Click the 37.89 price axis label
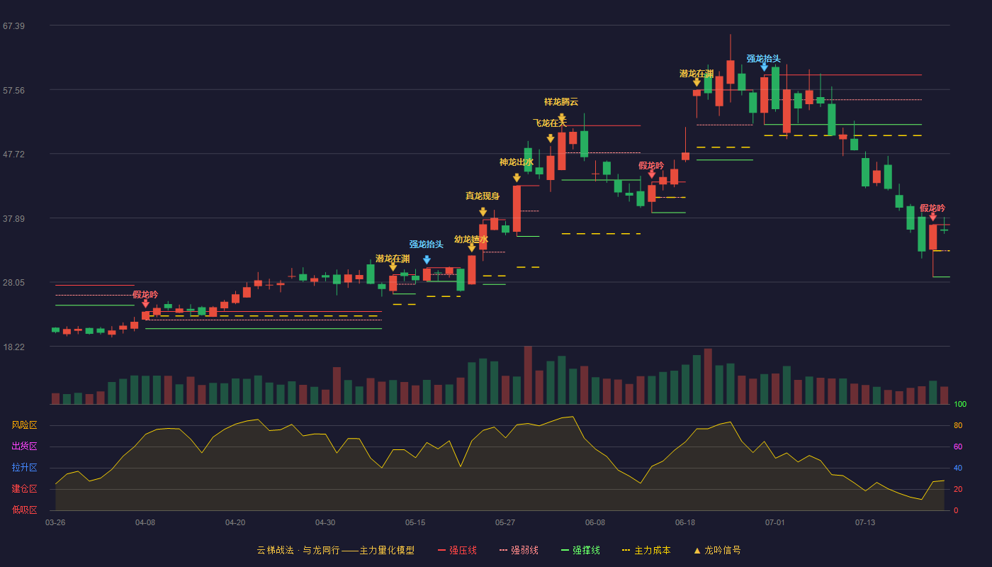Screen dimensions: 992x567 [x=13, y=219]
